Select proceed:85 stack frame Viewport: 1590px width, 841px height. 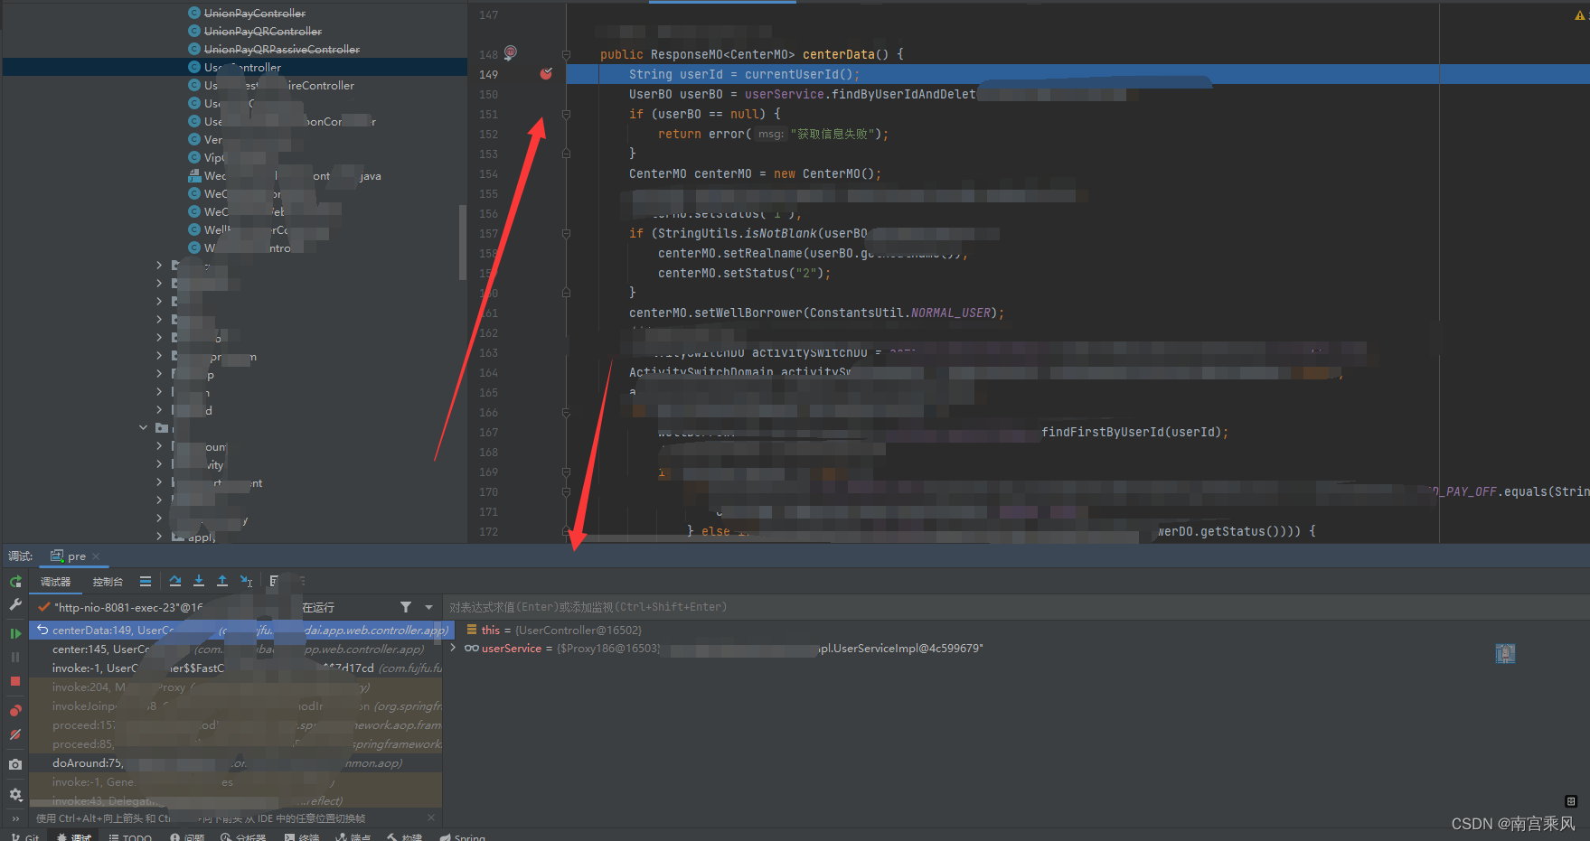coord(236,744)
